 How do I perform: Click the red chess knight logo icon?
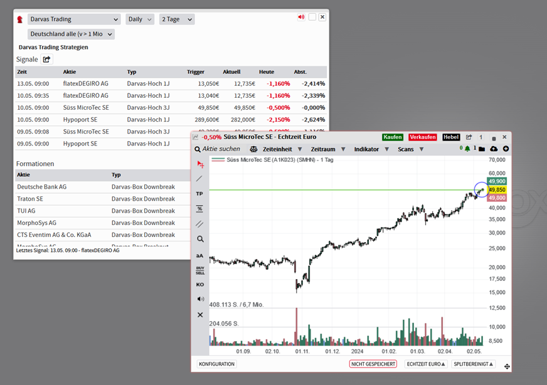(20, 19)
